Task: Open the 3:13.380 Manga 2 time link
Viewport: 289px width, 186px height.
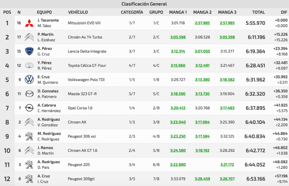Action: 202,80
